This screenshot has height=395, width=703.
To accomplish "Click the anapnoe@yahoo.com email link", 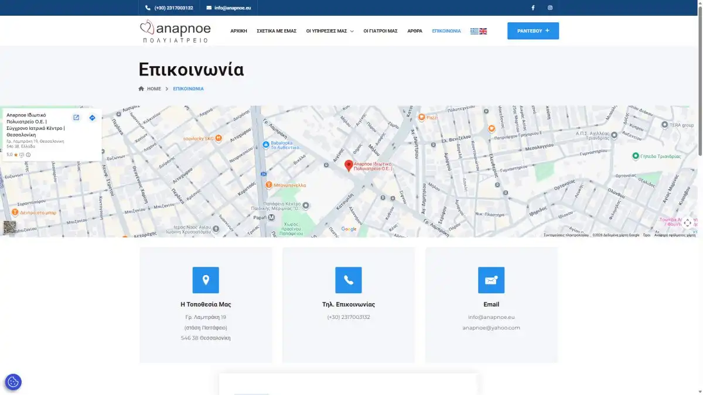I will pos(491,328).
